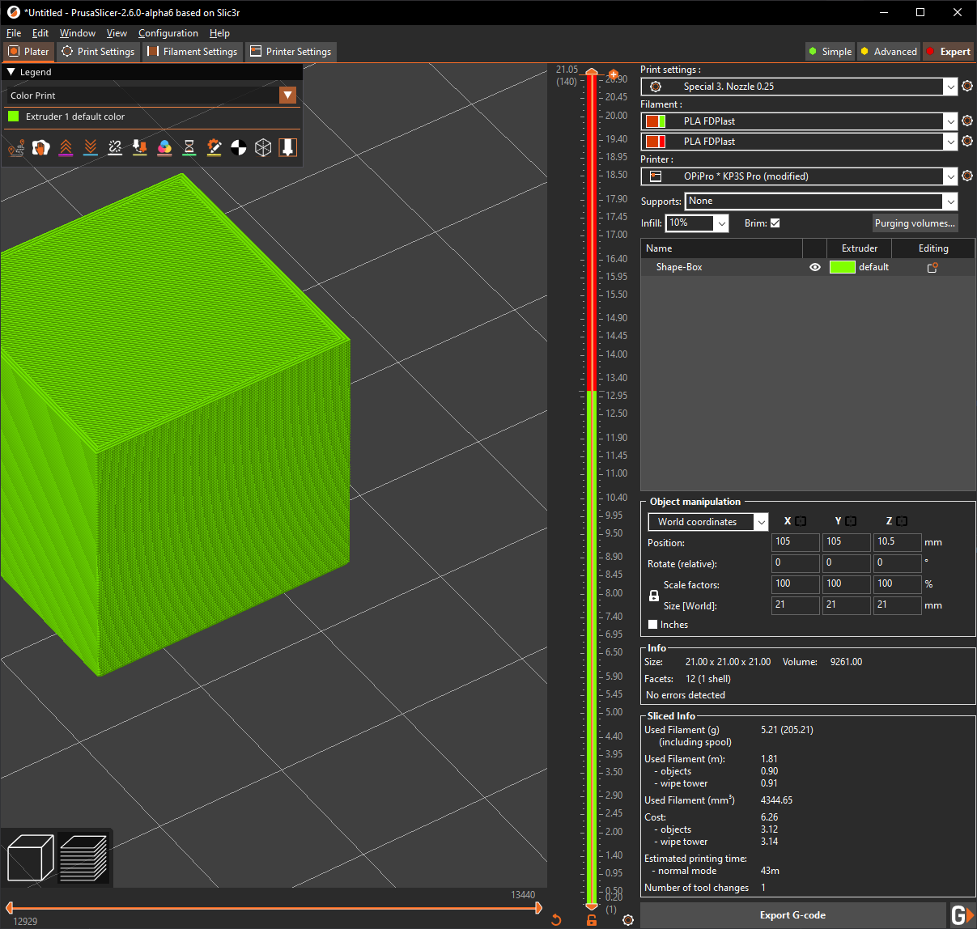Open printer profile settings via its gear icon
This screenshot has width=977, height=929.
coord(967,176)
